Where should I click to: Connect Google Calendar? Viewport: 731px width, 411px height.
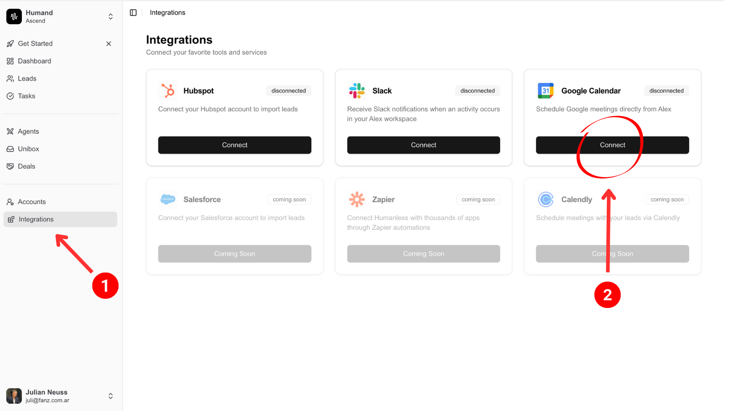612,145
